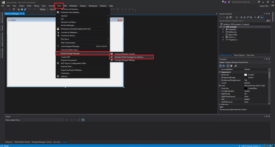Click the Package Manager Console icon
Viewport: 275px width, 147px height.
(x=112, y=54)
